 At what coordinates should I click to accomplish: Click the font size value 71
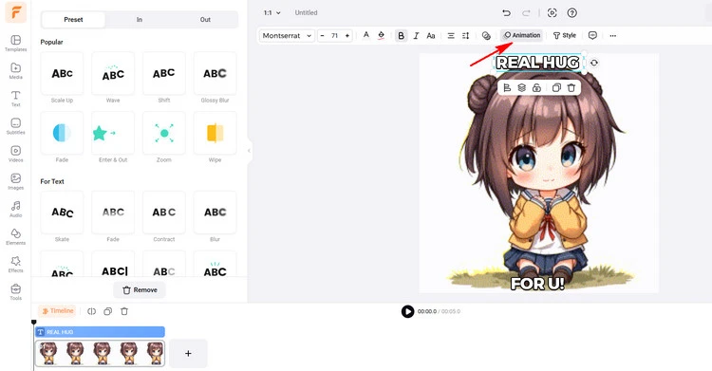(x=335, y=35)
